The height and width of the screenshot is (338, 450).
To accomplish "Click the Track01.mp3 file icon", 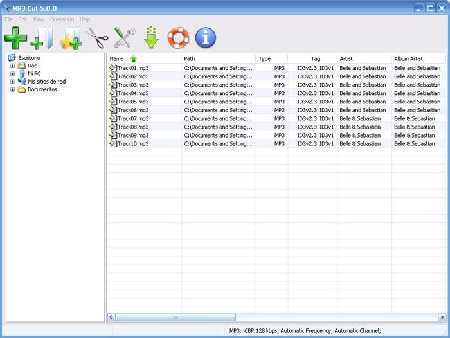I will click(x=113, y=68).
